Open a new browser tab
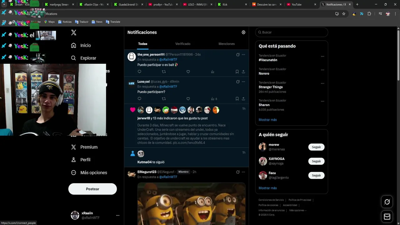Image resolution: width=400 pixels, height=225 pixels. pos(357,4)
